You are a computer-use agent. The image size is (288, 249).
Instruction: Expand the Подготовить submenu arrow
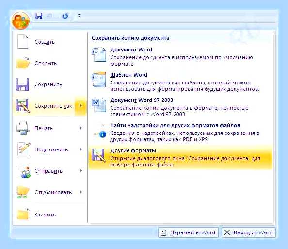click(x=81, y=149)
